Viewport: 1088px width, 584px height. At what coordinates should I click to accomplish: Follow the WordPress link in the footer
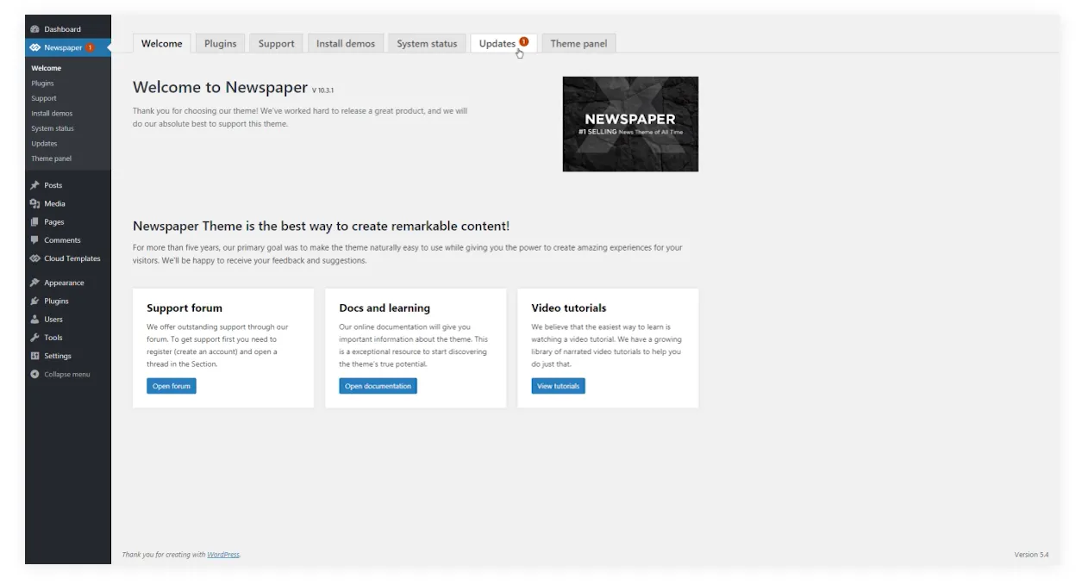click(223, 555)
